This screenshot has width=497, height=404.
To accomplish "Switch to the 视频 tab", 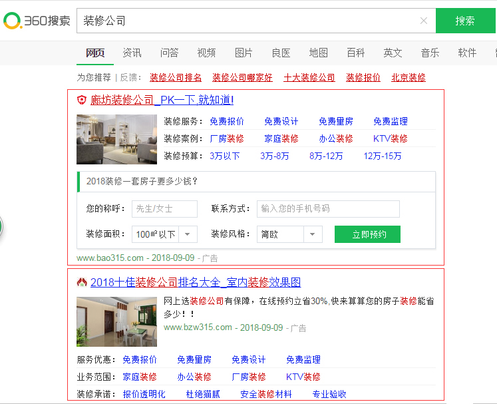I will click(x=206, y=53).
